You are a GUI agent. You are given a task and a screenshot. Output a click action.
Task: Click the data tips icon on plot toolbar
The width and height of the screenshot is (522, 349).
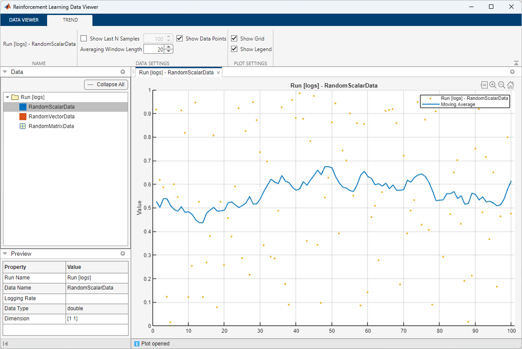(x=484, y=85)
